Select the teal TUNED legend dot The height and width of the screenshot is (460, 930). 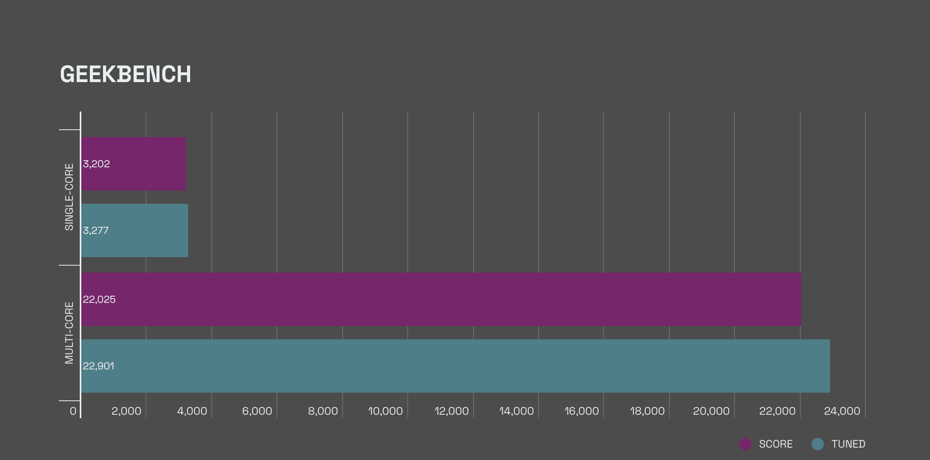point(818,444)
